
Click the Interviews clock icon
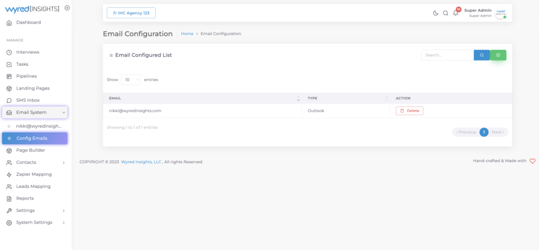(x=9, y=52)
